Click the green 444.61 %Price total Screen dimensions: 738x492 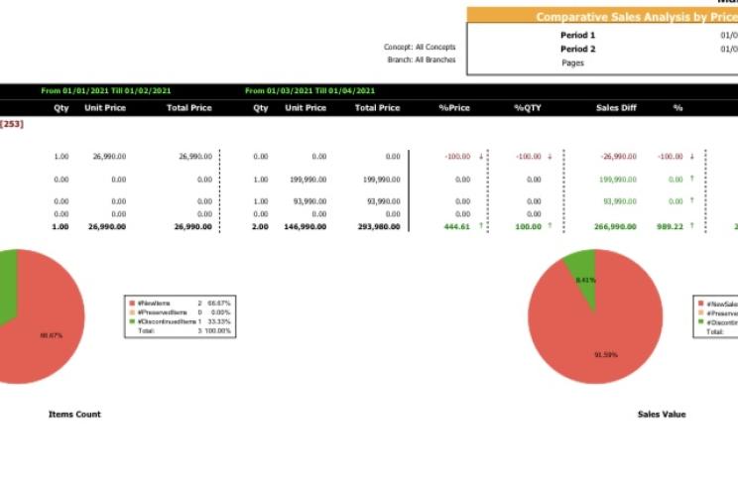pos(456,227)
